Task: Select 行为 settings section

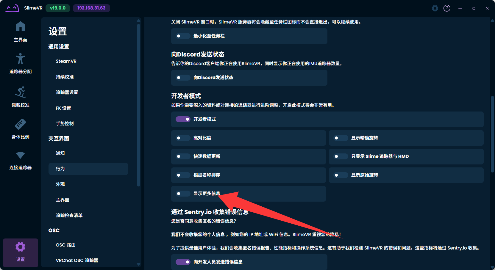Action: [88, 169]
